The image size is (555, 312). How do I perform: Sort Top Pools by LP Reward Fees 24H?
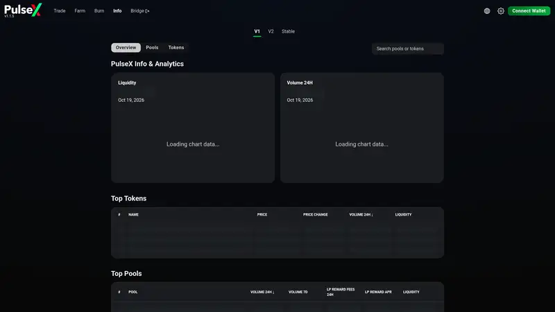click(341, 292)
